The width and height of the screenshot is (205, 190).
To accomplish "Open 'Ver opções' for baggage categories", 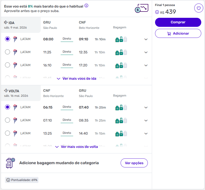I will click(x=134, y=163).
